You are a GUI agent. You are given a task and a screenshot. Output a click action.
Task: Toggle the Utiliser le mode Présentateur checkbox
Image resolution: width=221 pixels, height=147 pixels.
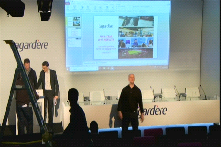click(x=134, y=11)
